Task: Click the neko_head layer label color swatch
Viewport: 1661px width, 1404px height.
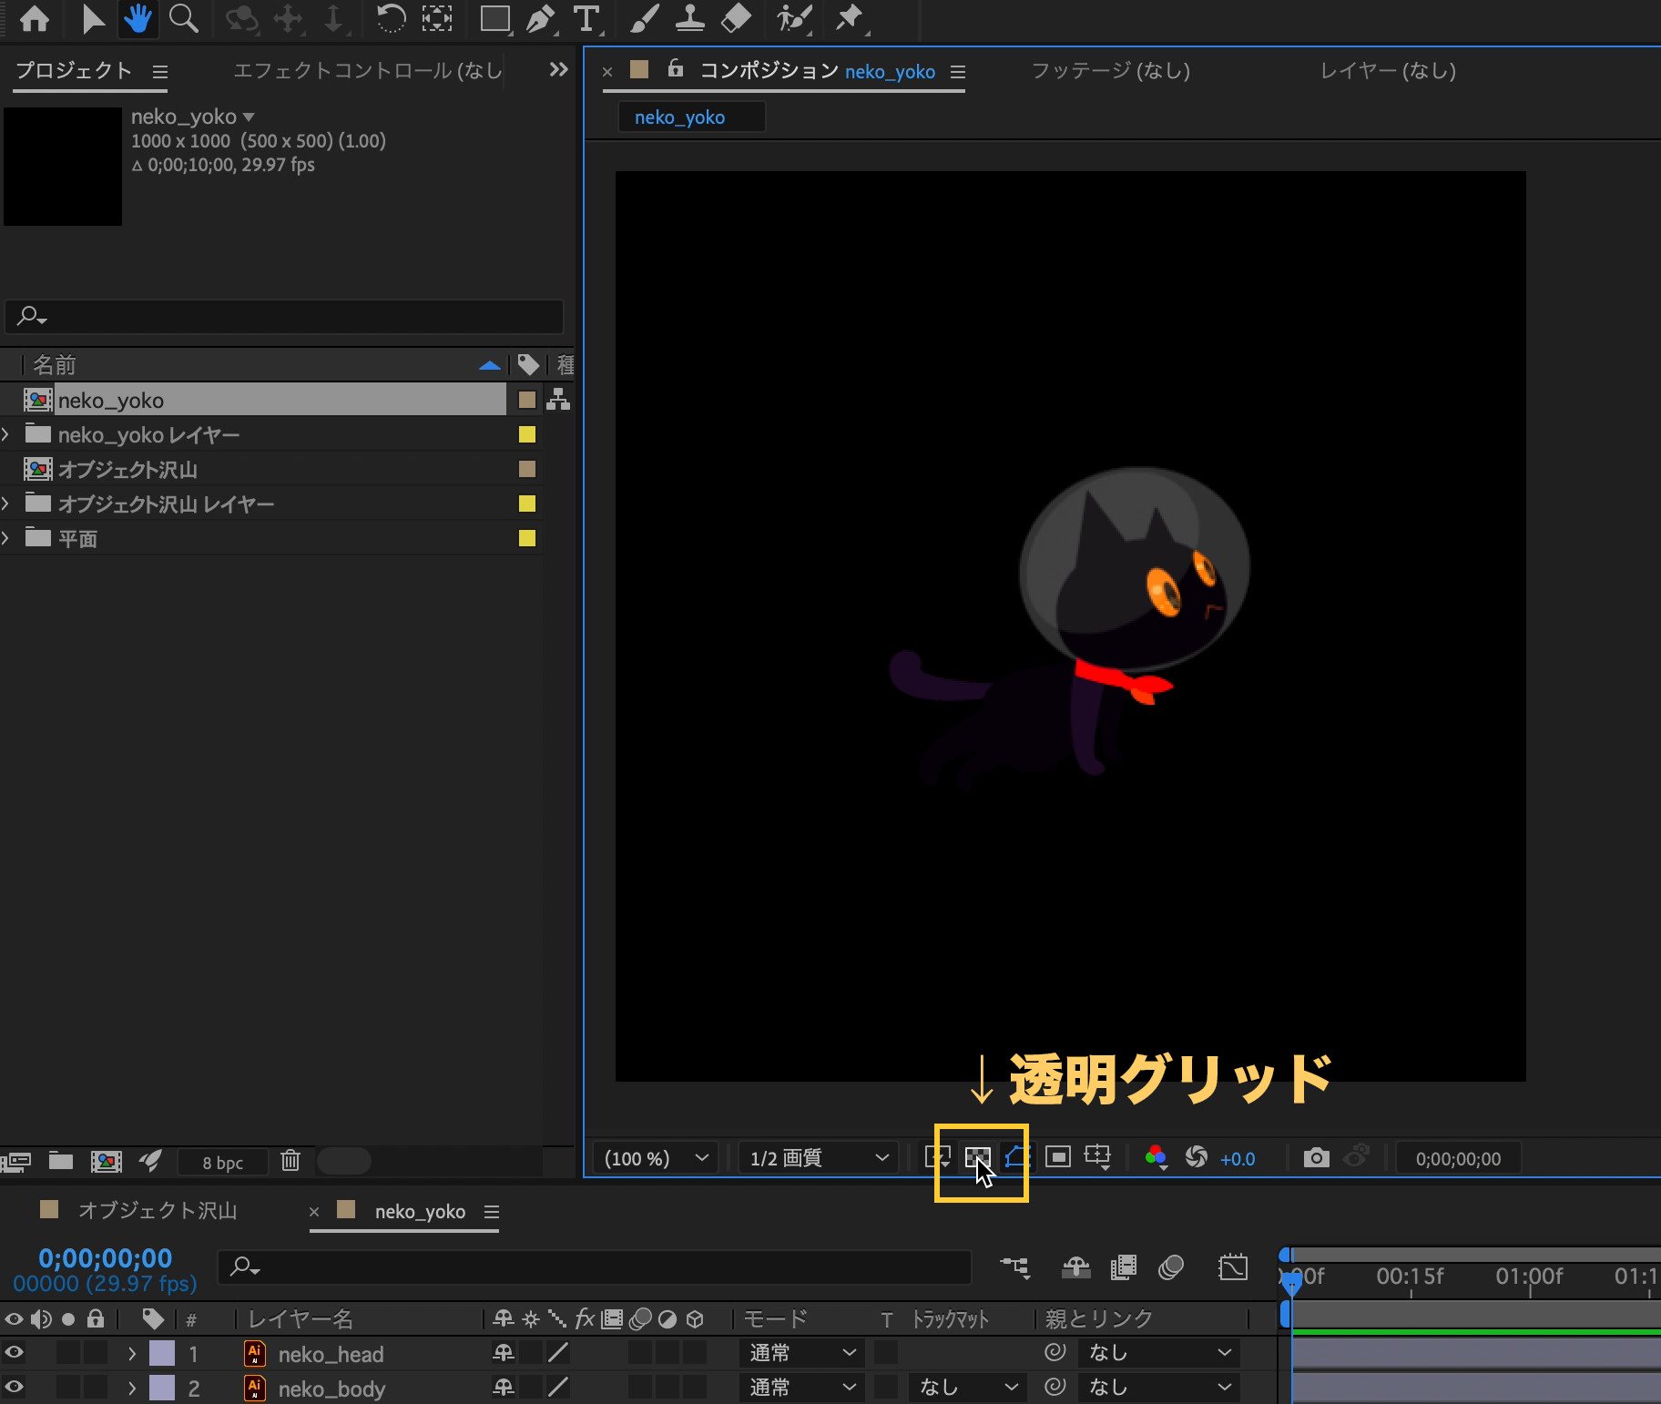Action: [162, 1353]
